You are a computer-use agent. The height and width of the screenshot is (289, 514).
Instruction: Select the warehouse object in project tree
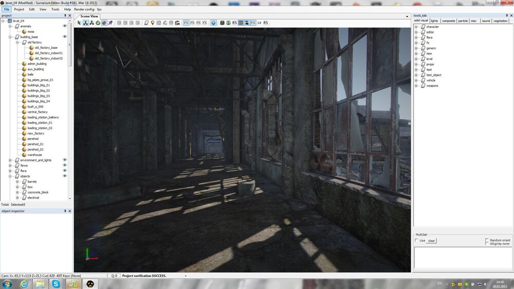coord(34,155)
